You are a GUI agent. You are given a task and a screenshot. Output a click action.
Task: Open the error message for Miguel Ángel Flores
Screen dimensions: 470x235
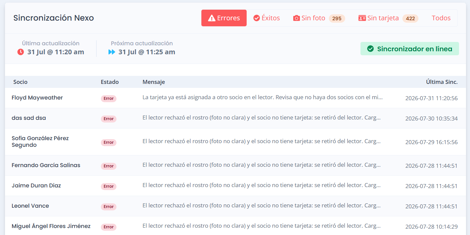(262, 226)
